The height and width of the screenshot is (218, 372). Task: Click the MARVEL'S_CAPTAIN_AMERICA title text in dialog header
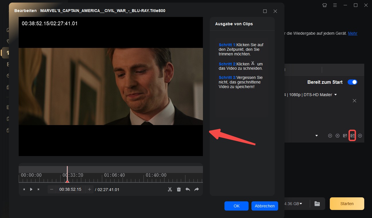103,11
